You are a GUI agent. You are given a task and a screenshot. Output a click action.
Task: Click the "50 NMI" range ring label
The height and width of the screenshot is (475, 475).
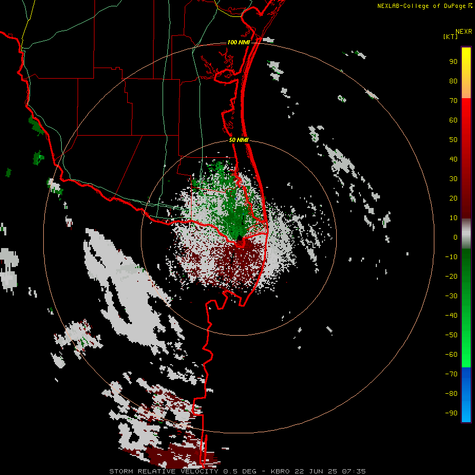(x=239, y=140)
